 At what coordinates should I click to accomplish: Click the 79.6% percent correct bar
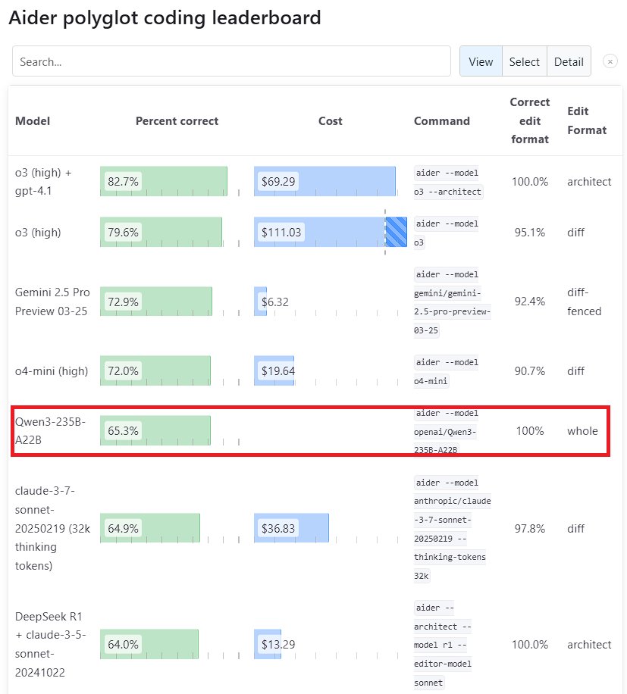click(161, 232)
